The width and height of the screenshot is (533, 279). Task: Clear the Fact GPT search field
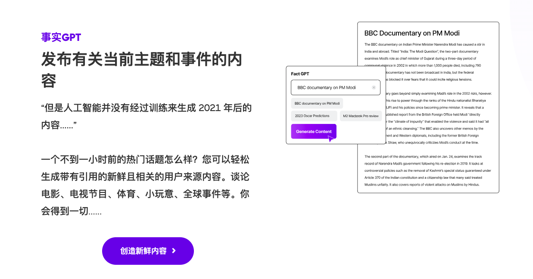pos(374,87)
